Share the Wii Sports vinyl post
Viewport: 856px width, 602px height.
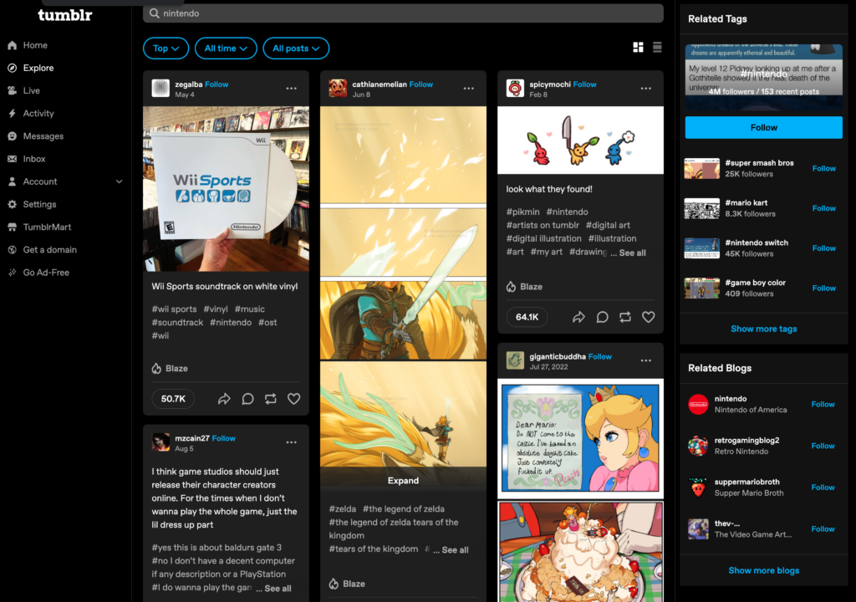tap(224, 399)
